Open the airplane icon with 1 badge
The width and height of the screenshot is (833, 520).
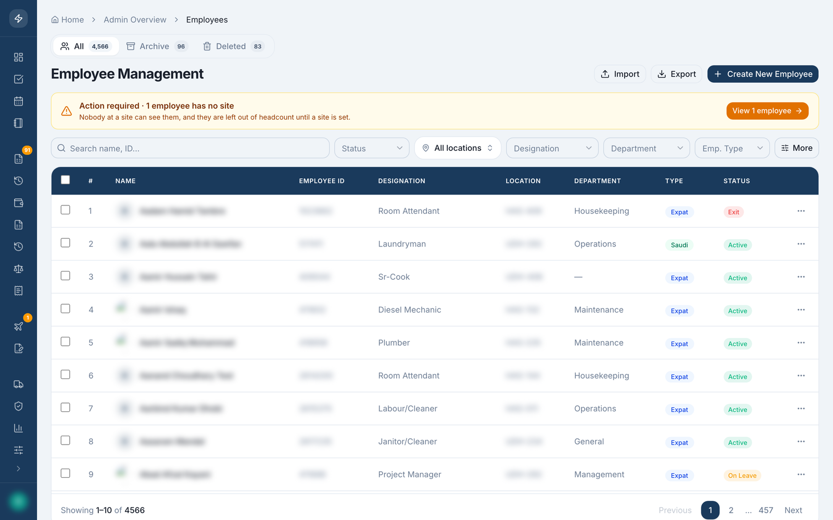18,326
